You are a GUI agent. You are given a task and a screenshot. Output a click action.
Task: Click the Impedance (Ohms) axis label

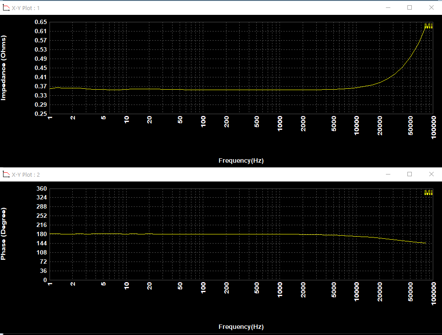tap(4, 67)
